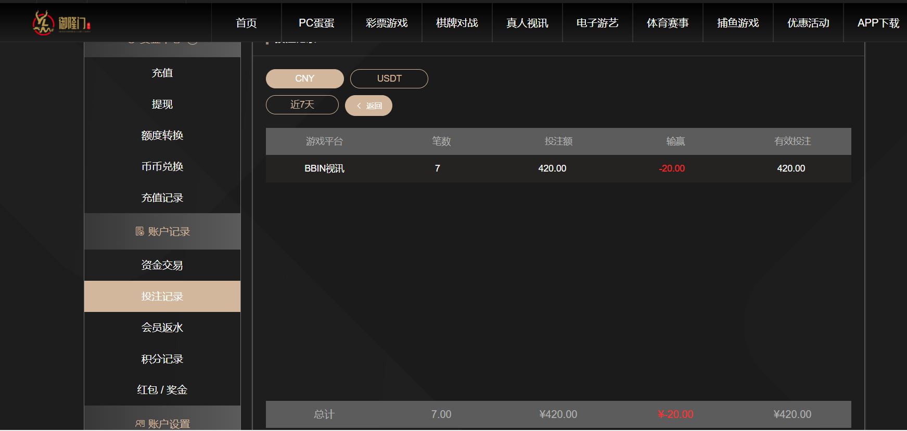The width and height of the screenshot is (907, 431).
Task: Open 会员返水 sidebar item
Action: pos(162,328)
